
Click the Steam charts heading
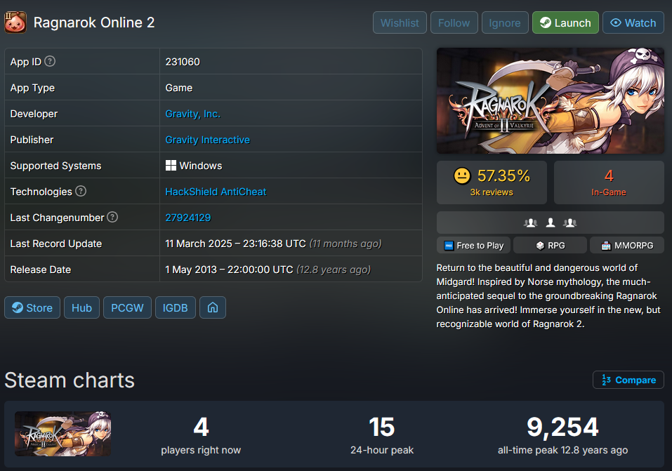(70, 380)
